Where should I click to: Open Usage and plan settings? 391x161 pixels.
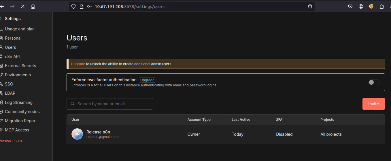tap(20, 29)
